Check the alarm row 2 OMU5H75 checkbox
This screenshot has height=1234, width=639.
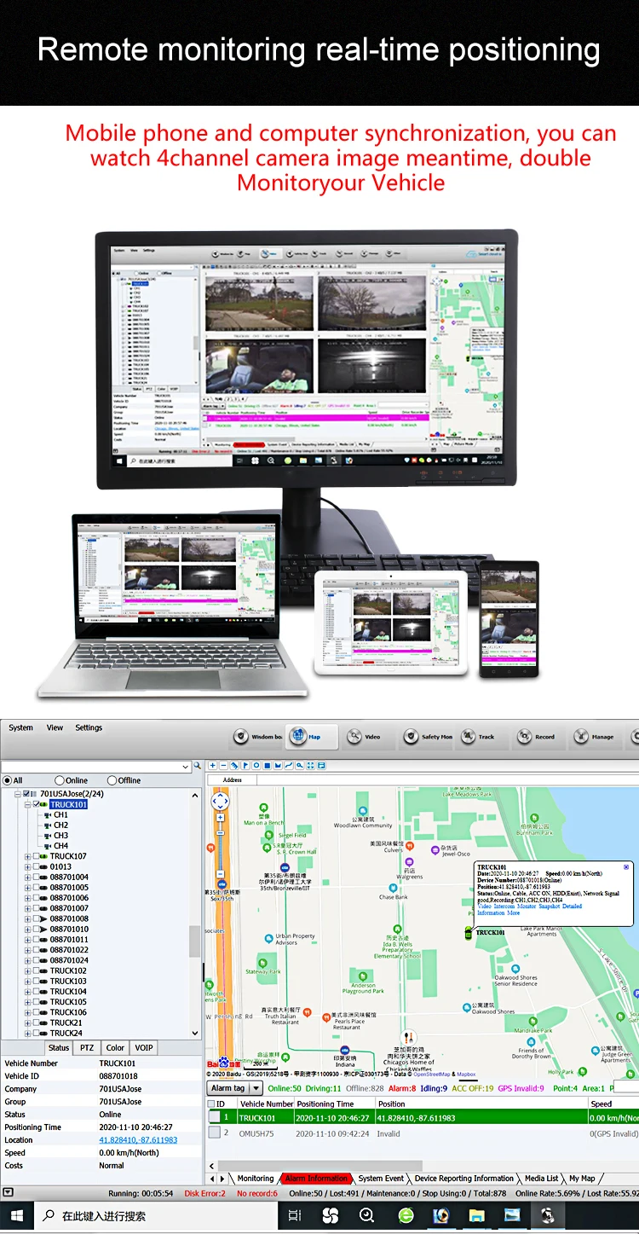click(x=215, y=1133)
